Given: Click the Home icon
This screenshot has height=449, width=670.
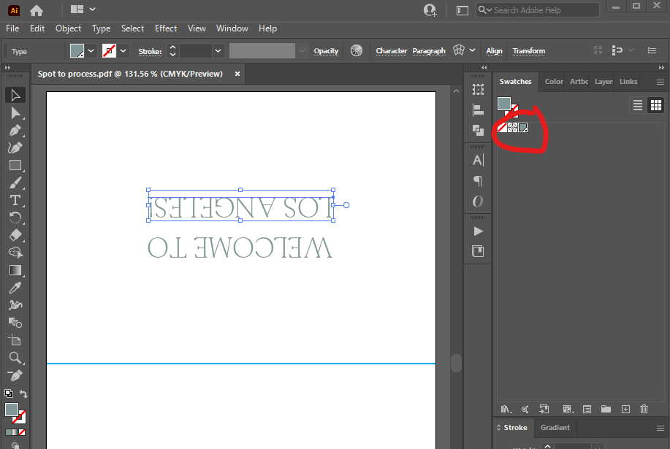Looking at the screenshot, I should pyautogui.click(x=37, y=10).
